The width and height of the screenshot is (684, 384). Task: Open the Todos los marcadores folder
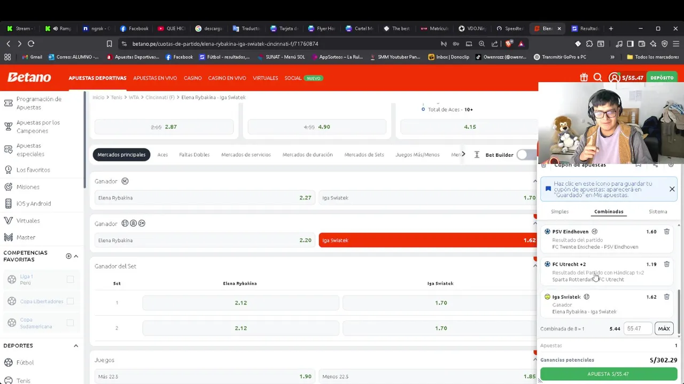point(652,57)
